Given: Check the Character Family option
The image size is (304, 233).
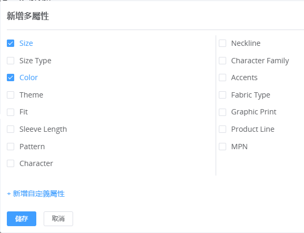Looking at the screenshot, I should click(x=222, y=61).
